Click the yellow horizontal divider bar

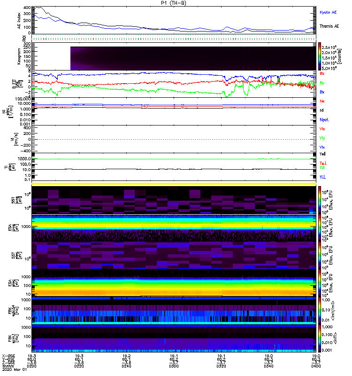174,184
